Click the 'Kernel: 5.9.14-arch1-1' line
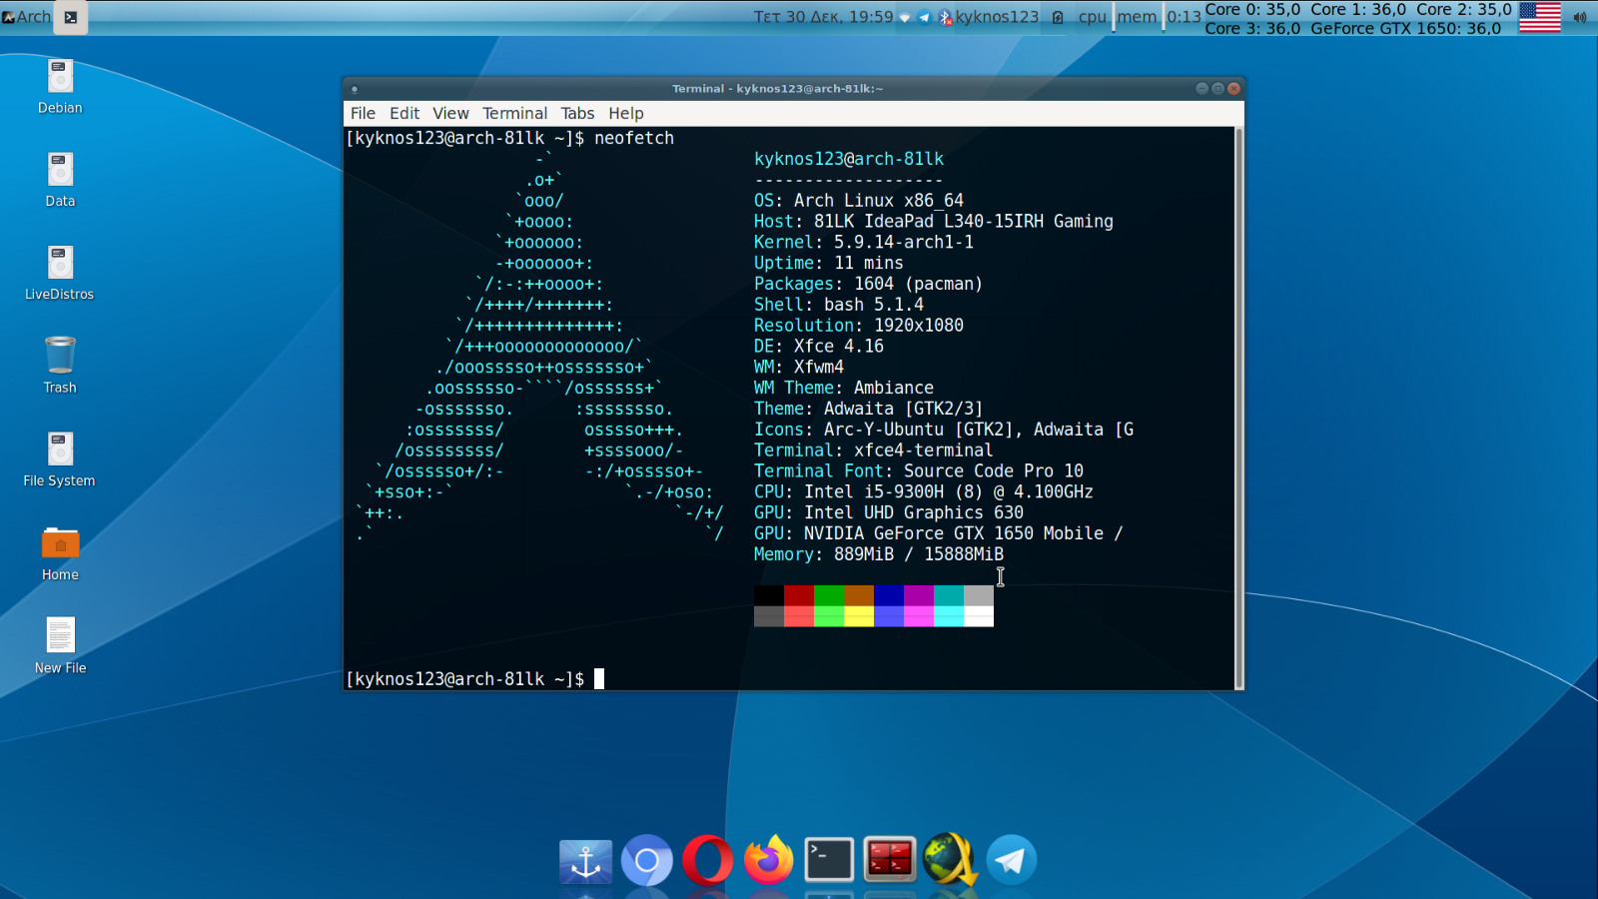Screen dimensions: 1598x899 click(864, 242)
